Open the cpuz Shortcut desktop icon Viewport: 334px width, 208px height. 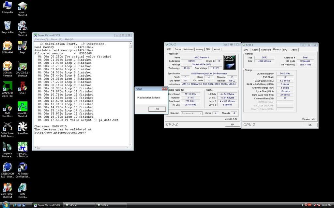23,9
